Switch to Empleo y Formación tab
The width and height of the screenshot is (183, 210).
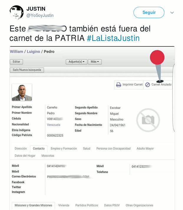[64, 148]
